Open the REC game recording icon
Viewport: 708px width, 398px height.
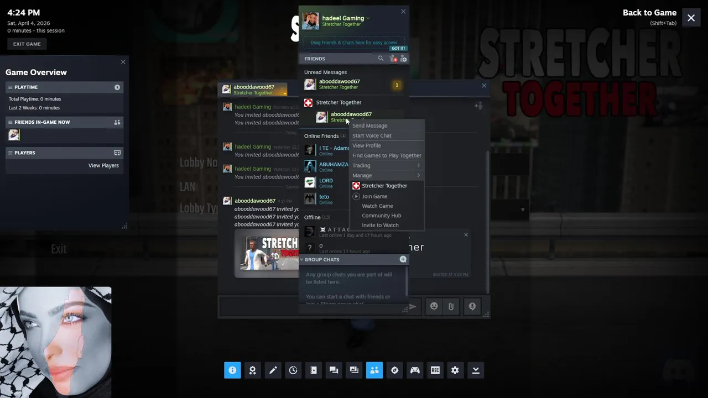435,370
